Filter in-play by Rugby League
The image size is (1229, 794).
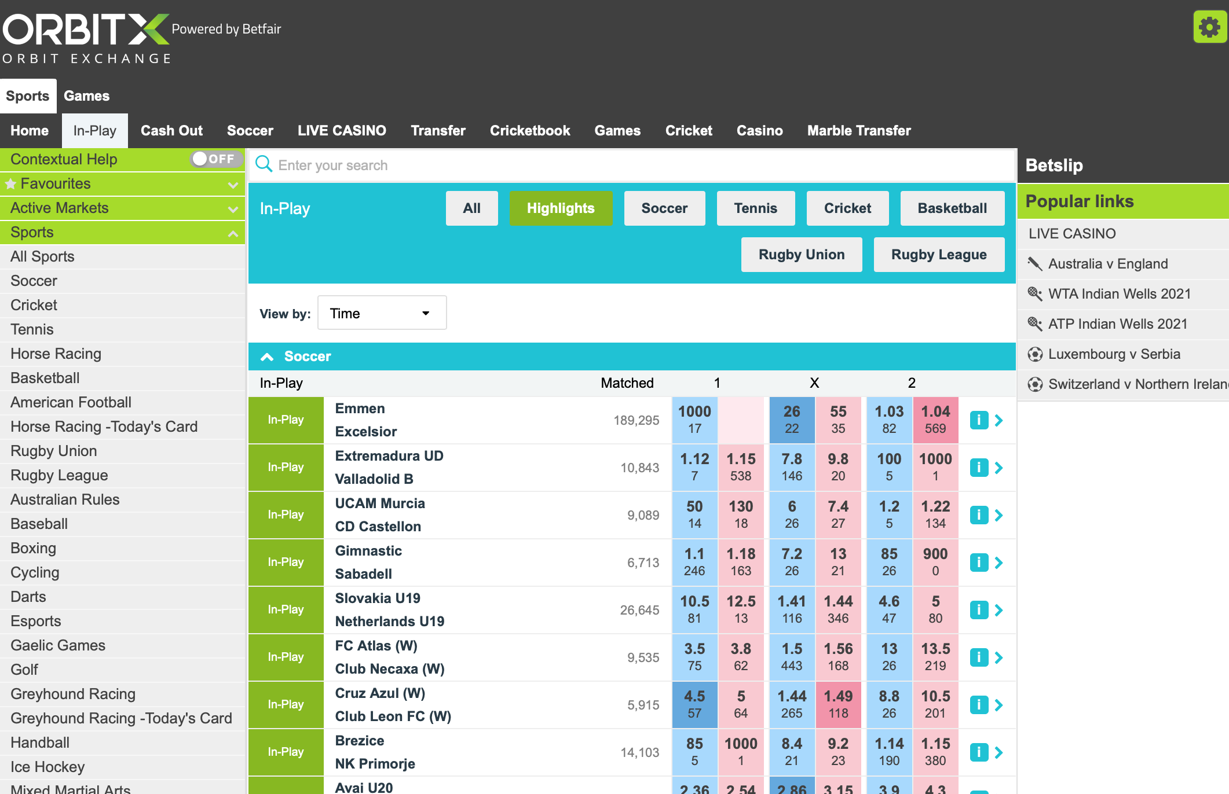[x=939, y=255]
